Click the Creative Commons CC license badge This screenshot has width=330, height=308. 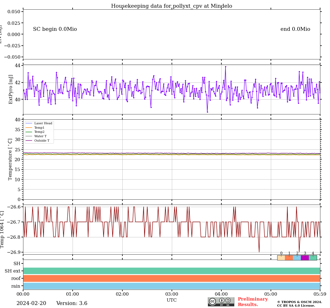point(221,302)
